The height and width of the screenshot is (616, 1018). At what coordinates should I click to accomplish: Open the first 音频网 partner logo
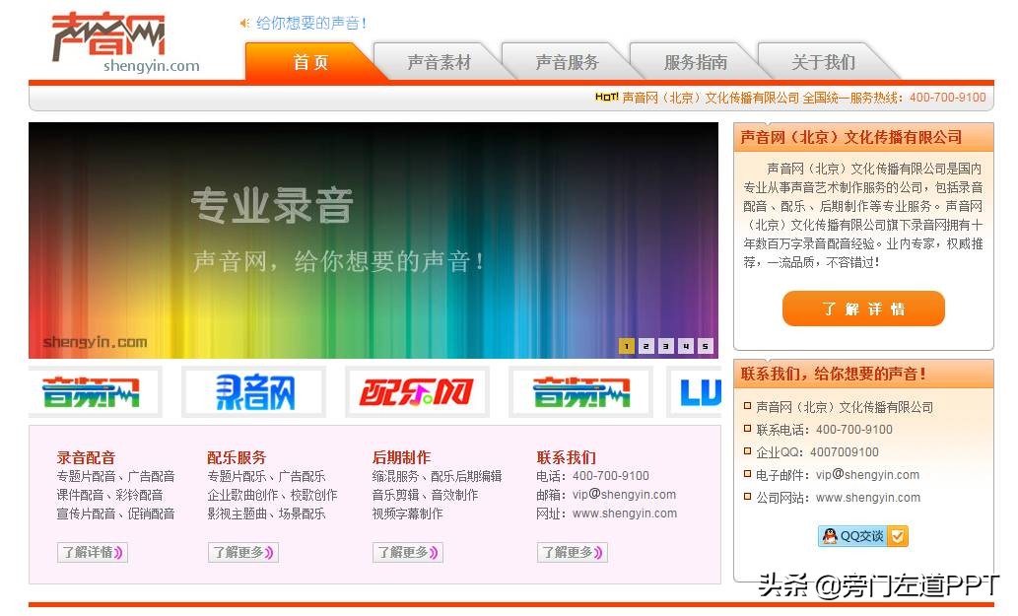point(95,391)
